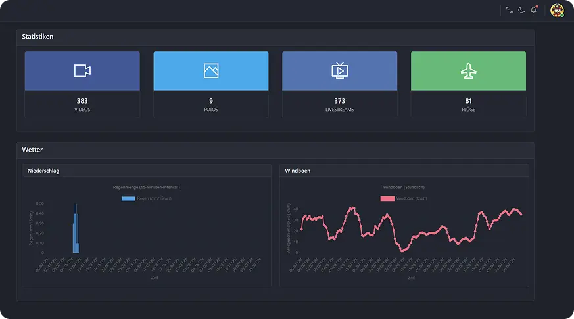Viewport: 574px width, 319px height.
Task: Click the photo image icon tile
Action: click(x=211, y=71)
